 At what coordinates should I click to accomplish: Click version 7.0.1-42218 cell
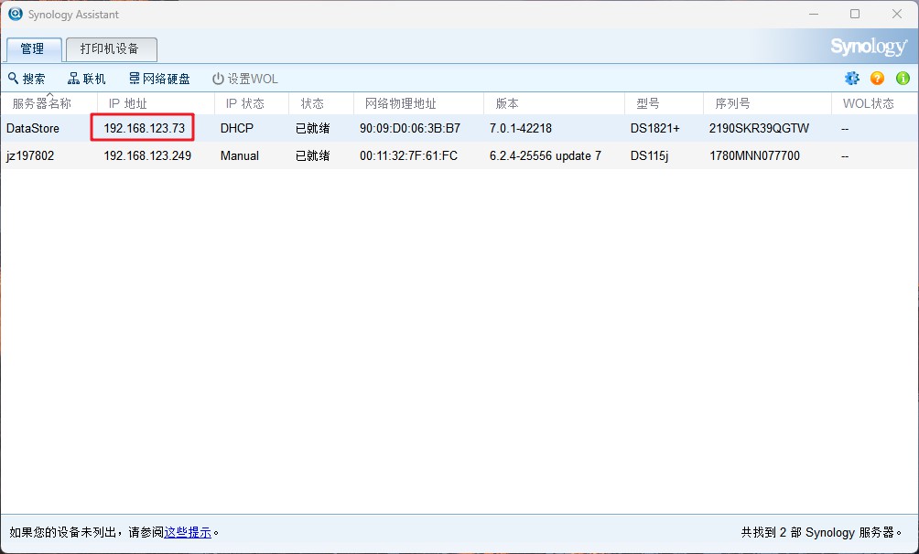tap(521, 128)
